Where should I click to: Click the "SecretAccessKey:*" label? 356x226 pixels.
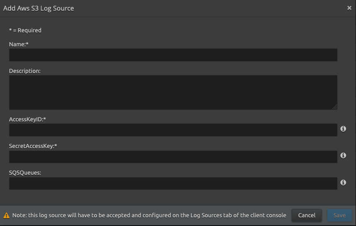(33, 146)
